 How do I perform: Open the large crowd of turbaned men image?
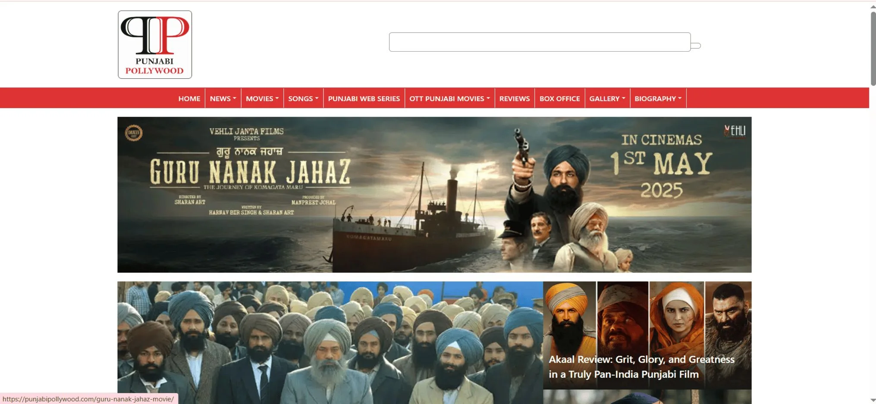(330, 343)
